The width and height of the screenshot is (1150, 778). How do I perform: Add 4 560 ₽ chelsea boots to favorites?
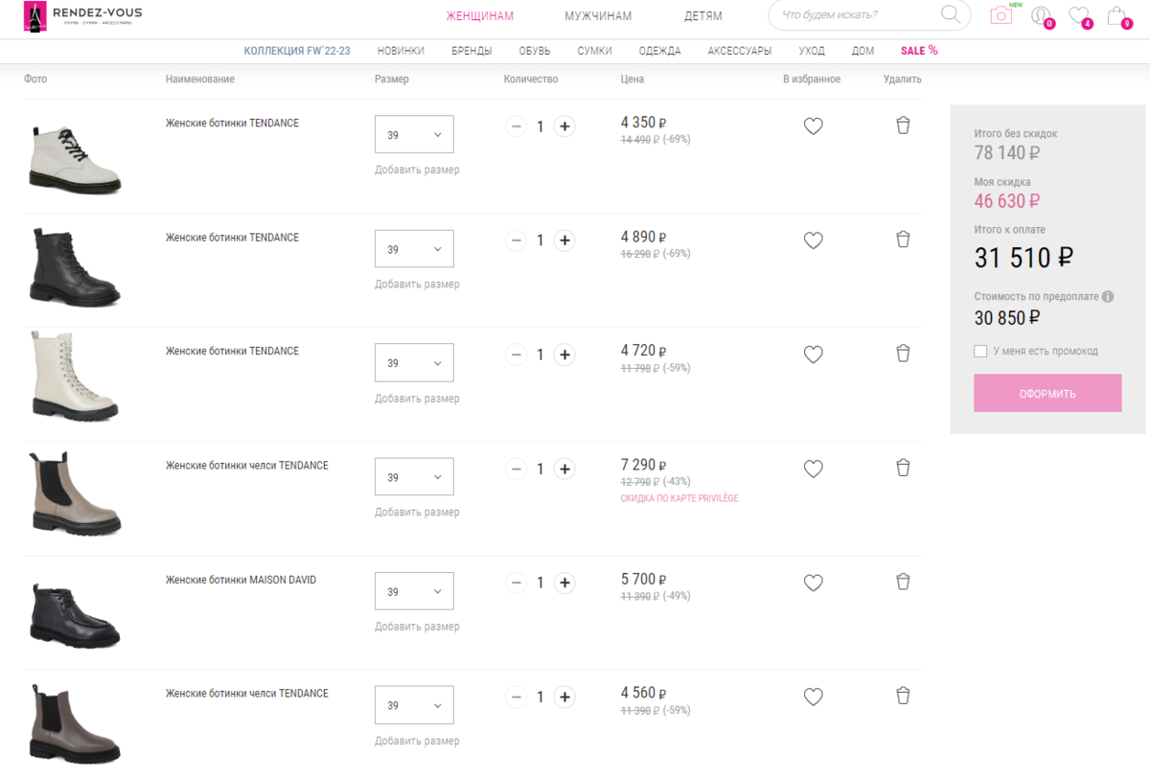(814, 697)
